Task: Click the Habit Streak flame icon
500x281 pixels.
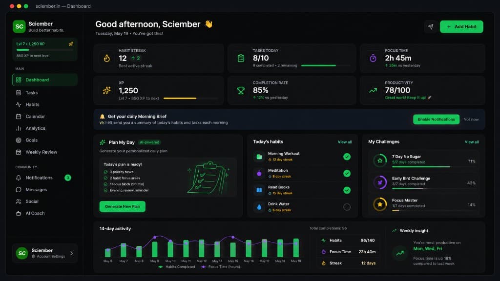Action: tap(107, 58)
